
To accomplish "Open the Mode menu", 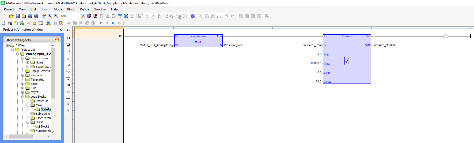I will click(x=58, y=9).
